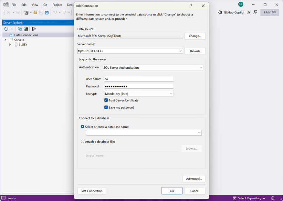Click the notification bell in the status bar
This screenshot has height=201, width=283.
[x=273, y=198]
